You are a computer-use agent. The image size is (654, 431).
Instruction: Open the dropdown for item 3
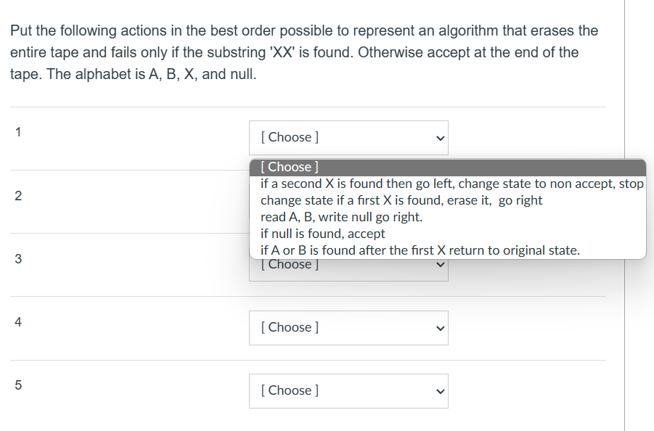(x=348, y=263)
